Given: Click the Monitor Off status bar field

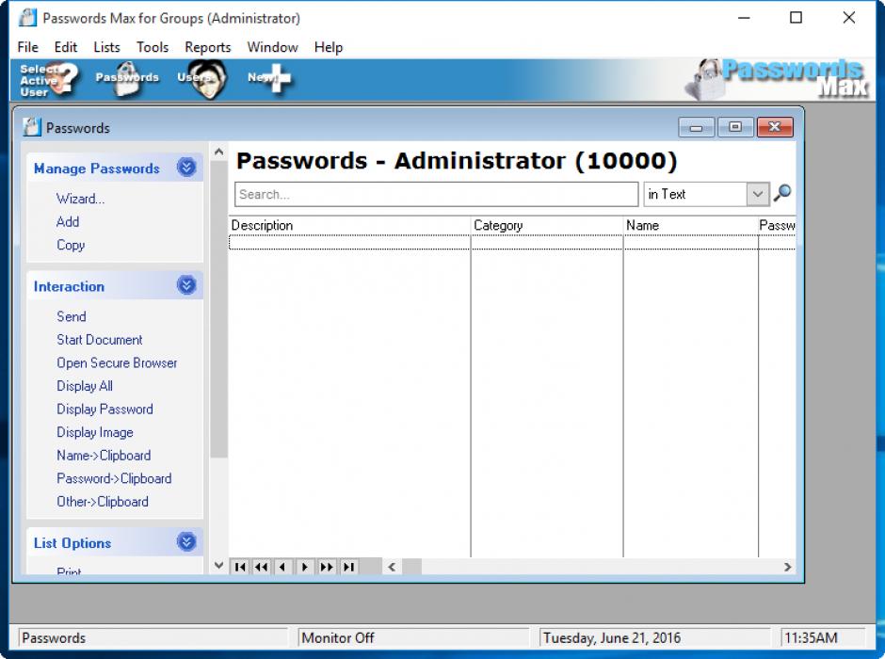Looking at the screenshot, I should pyautogui.click(x=413, y=637).
